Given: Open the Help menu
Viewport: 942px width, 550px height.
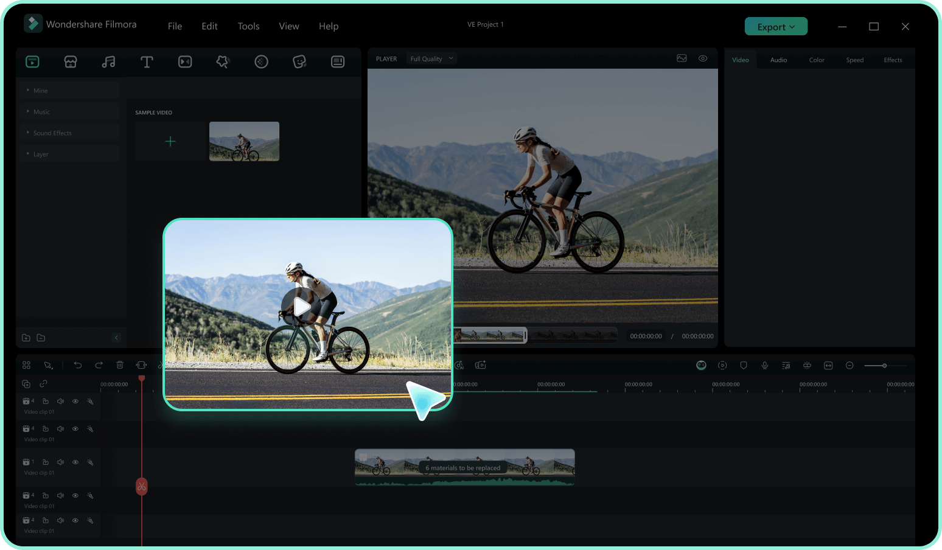Looking at the screenshot, I should click(329, 26).
